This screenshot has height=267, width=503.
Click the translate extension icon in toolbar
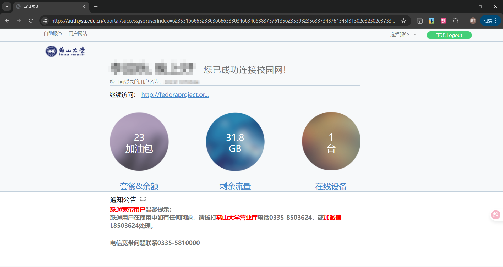tap(443, 21)
